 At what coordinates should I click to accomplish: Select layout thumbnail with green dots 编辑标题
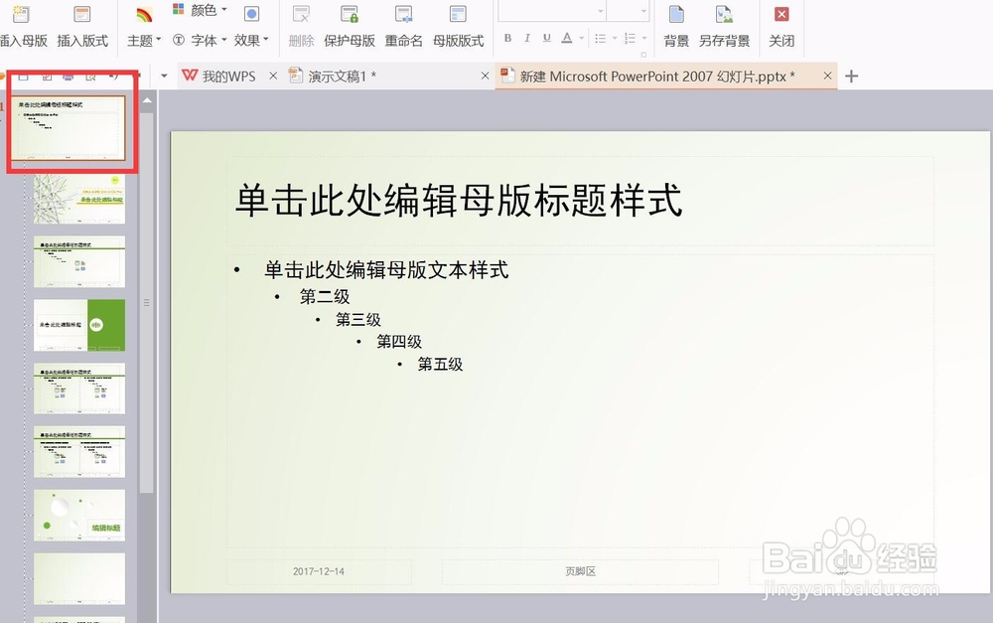(79, 516)
